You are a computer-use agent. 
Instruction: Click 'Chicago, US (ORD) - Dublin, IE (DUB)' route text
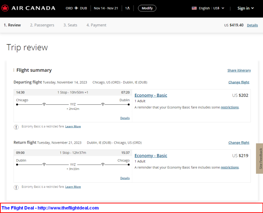point(120,82)
